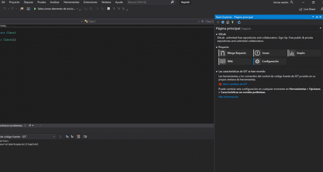Click the Live Share button label

[309, 9]
